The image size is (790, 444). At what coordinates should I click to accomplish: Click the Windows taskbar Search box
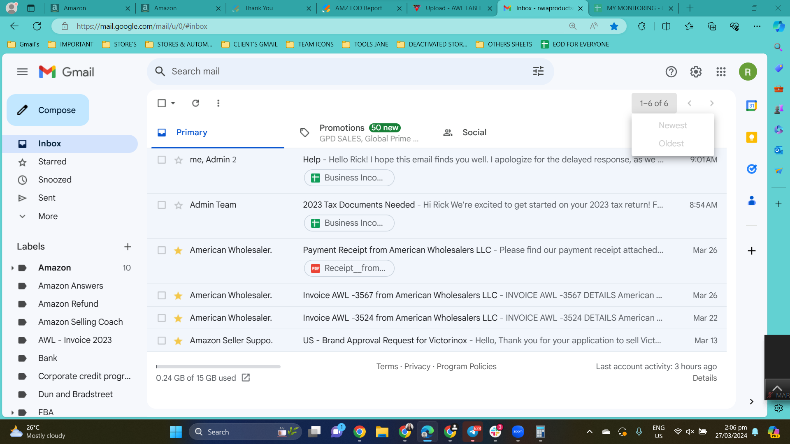tap(245, 432)
